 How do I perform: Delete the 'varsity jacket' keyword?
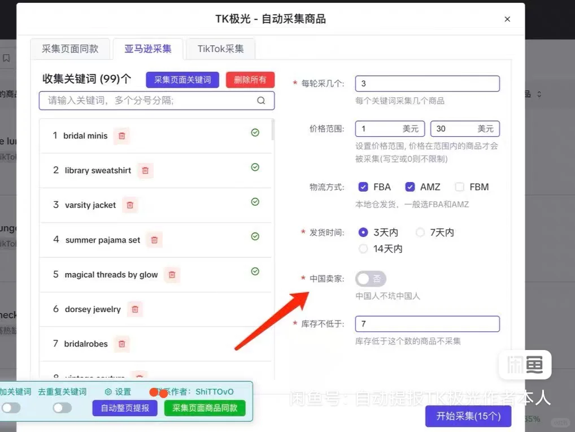click(130, 205)
